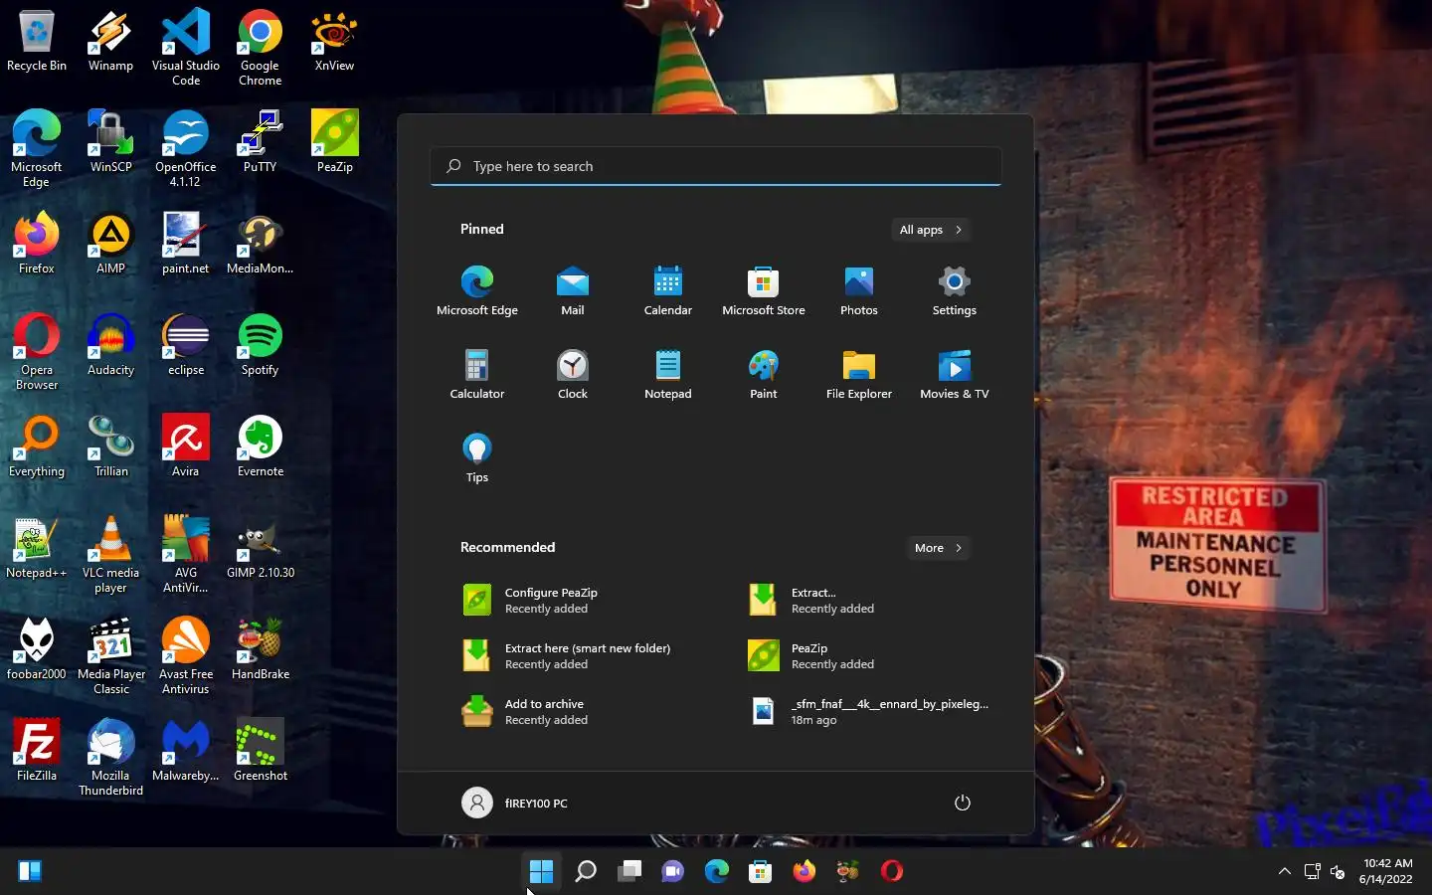Open Microsoft Edge on taskbar

(x=717, y=871)
